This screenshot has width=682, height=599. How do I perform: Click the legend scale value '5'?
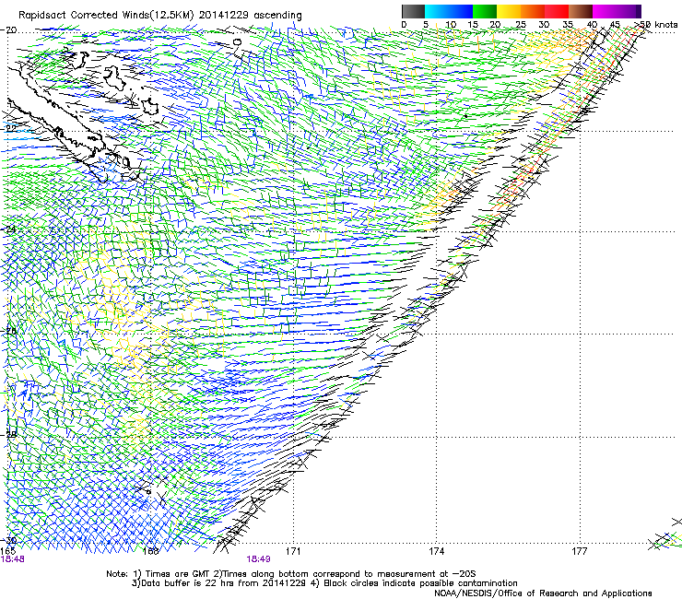[426, 25]
